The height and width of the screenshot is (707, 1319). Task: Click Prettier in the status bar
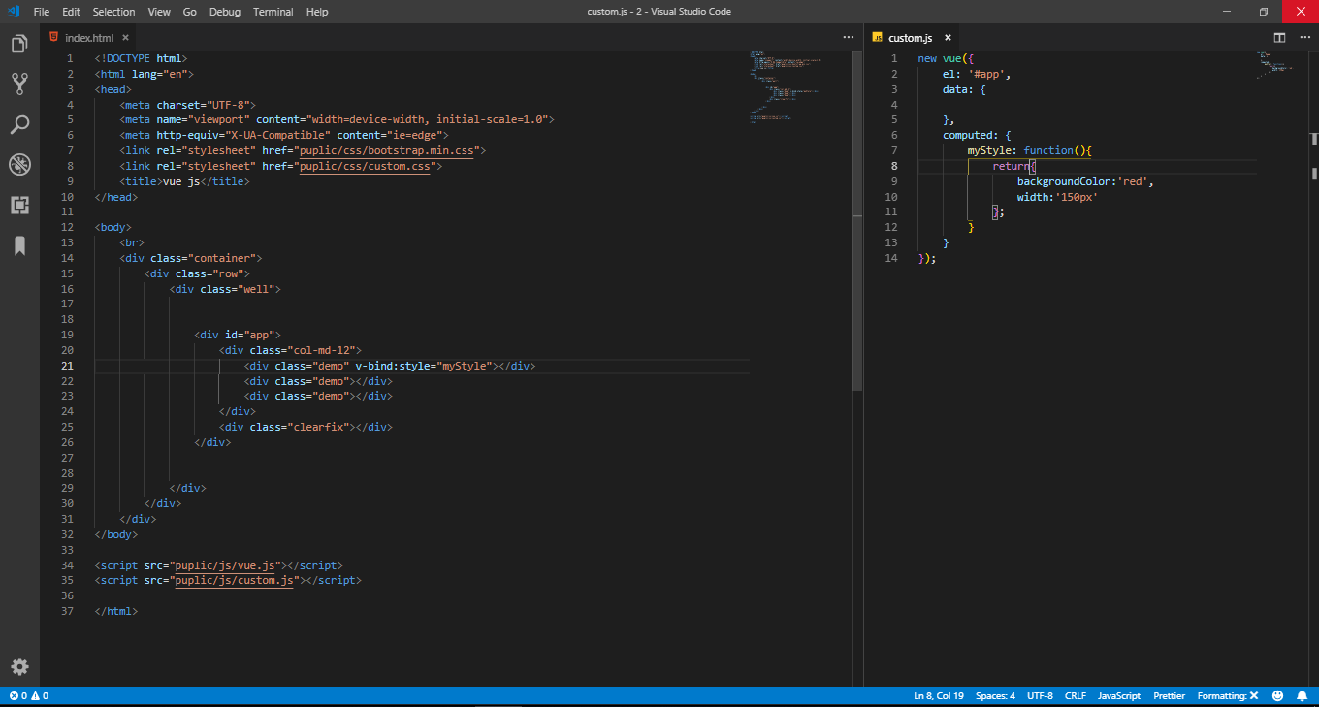point(1169,695)
